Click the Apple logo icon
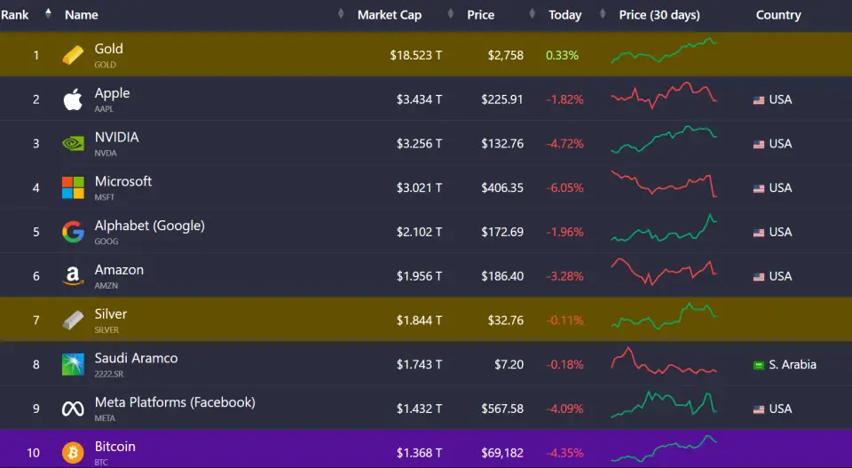852x468 pixels. click(73, 99)
